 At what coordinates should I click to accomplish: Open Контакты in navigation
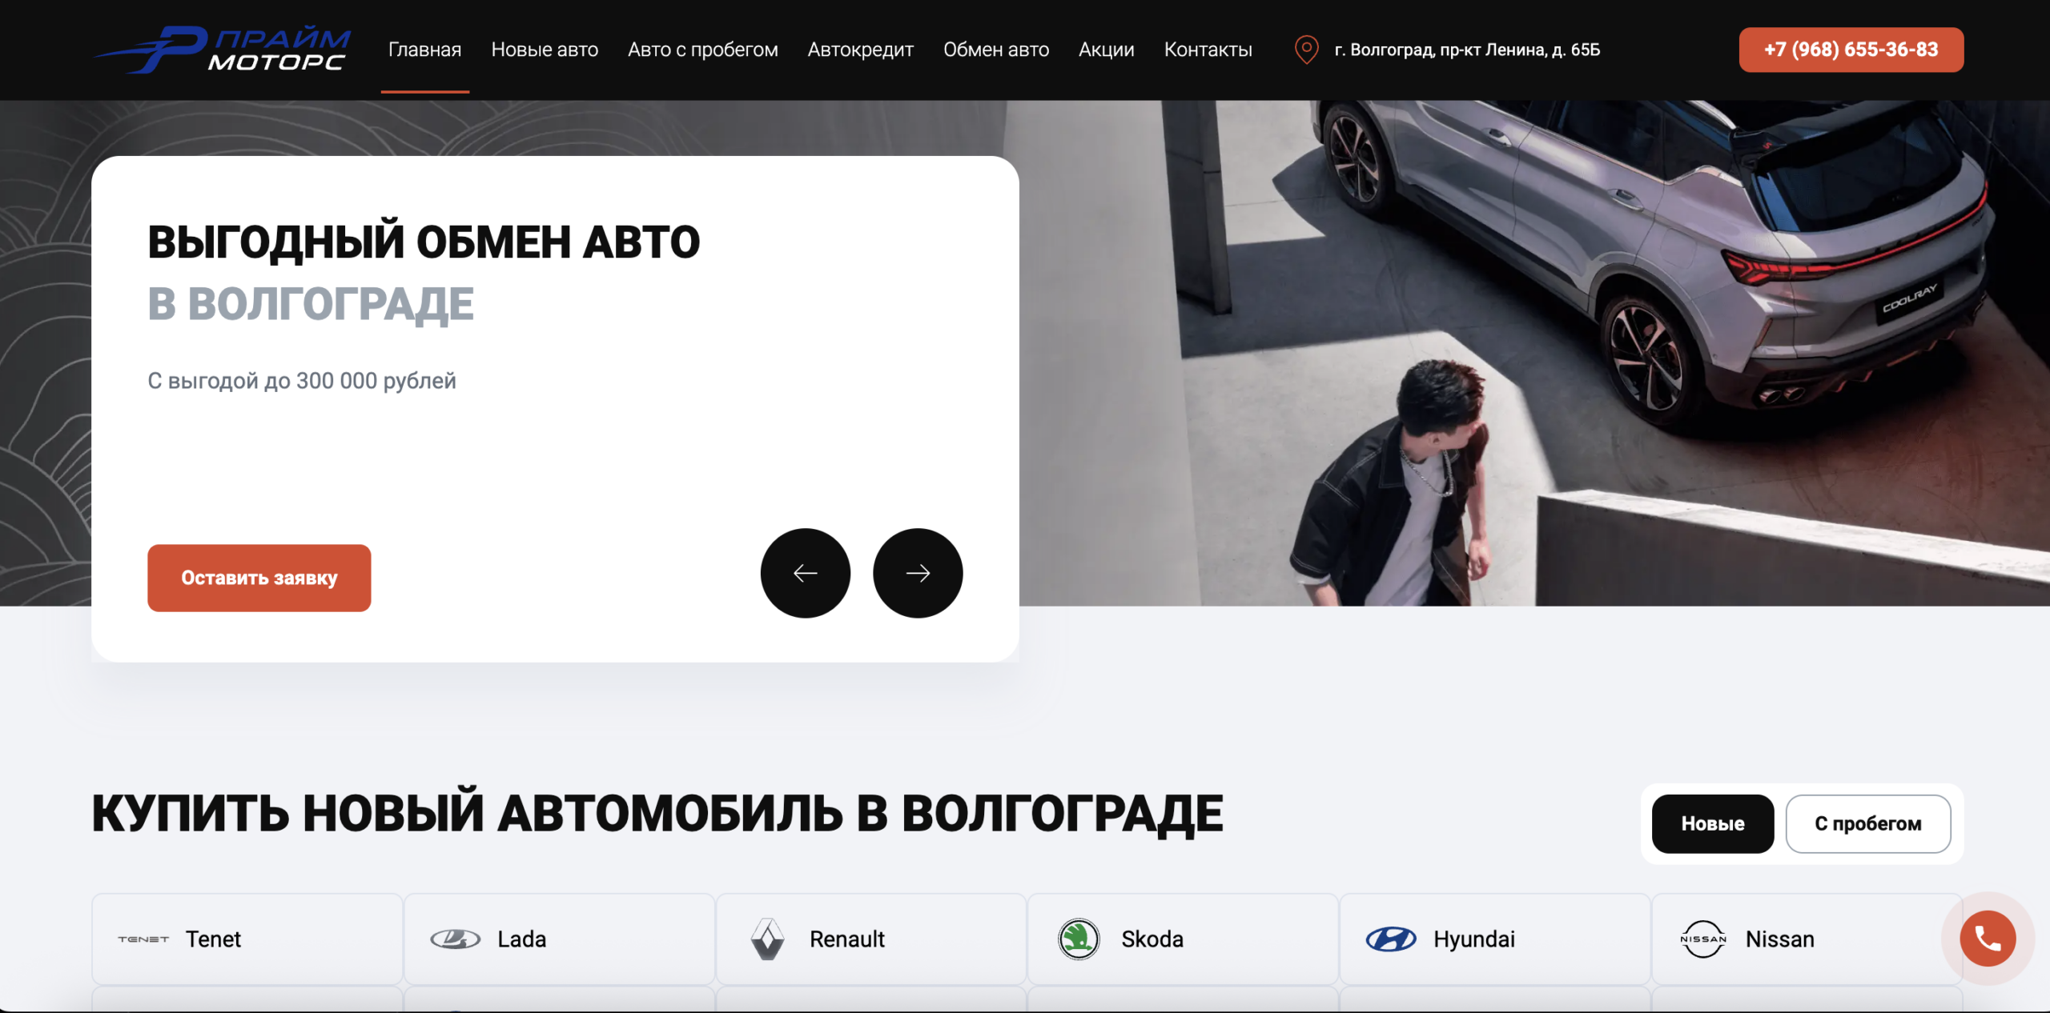point(1208,50)
